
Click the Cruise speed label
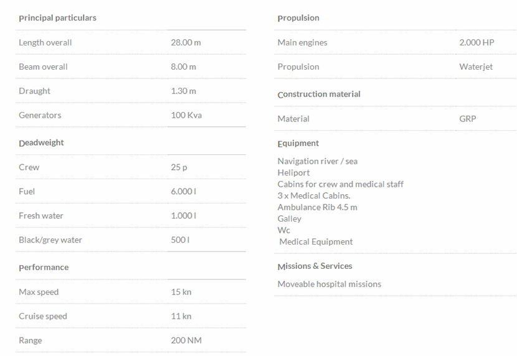43,316
